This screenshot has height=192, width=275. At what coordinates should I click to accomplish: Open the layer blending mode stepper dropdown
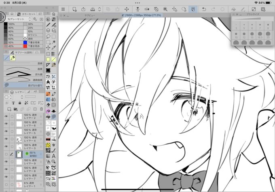click(22, 97)
